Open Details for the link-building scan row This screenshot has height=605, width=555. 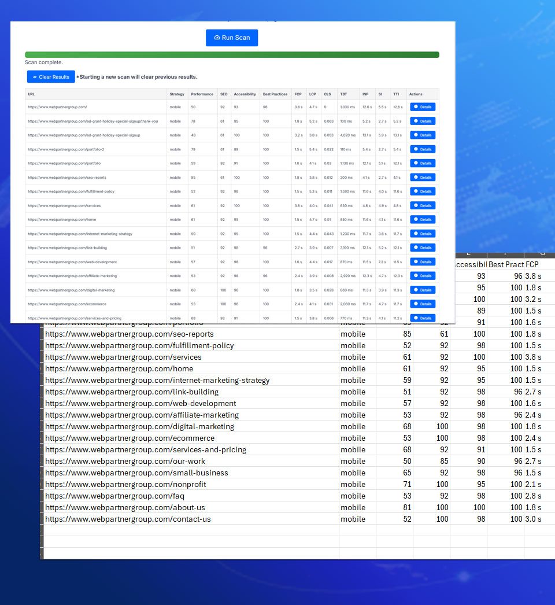(x=423, y=248)
